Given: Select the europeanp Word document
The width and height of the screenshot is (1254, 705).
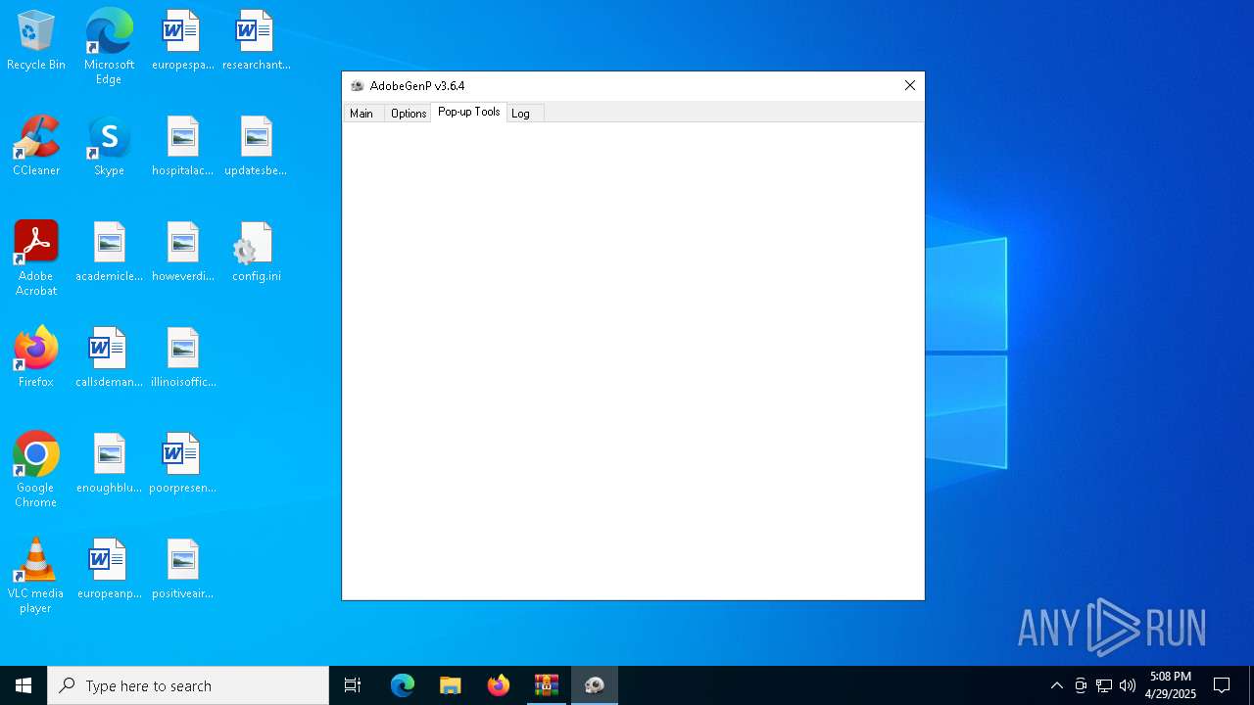Looking at the screenshot, I should 109,570.
